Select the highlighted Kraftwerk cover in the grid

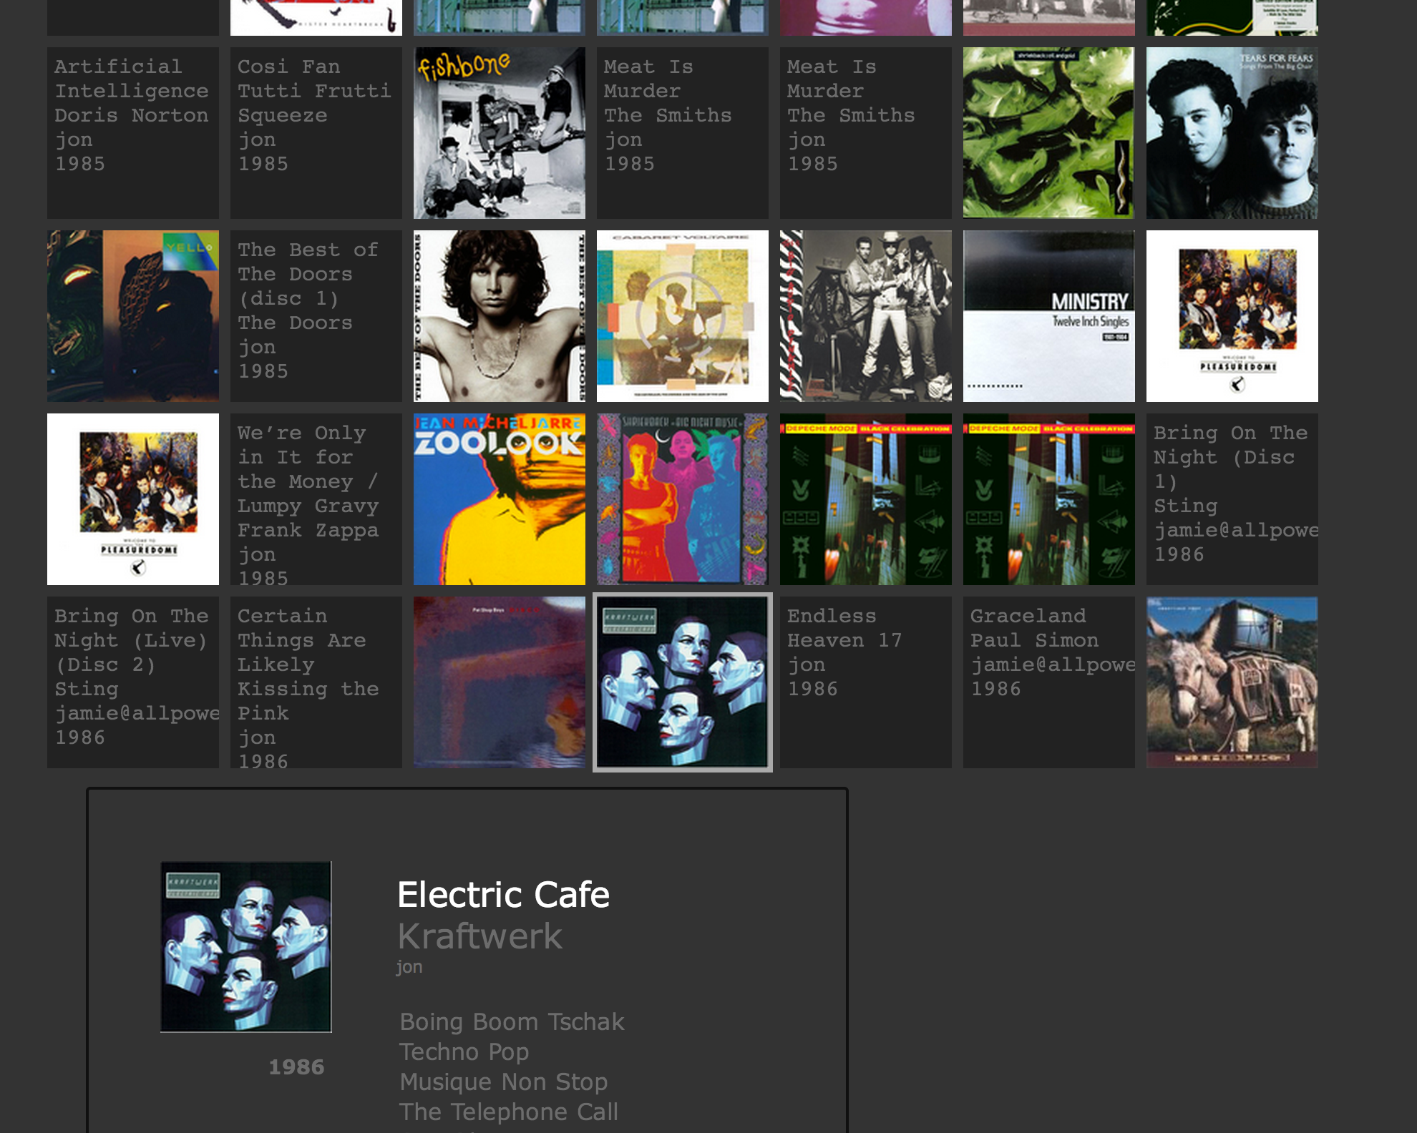point(683,682)
